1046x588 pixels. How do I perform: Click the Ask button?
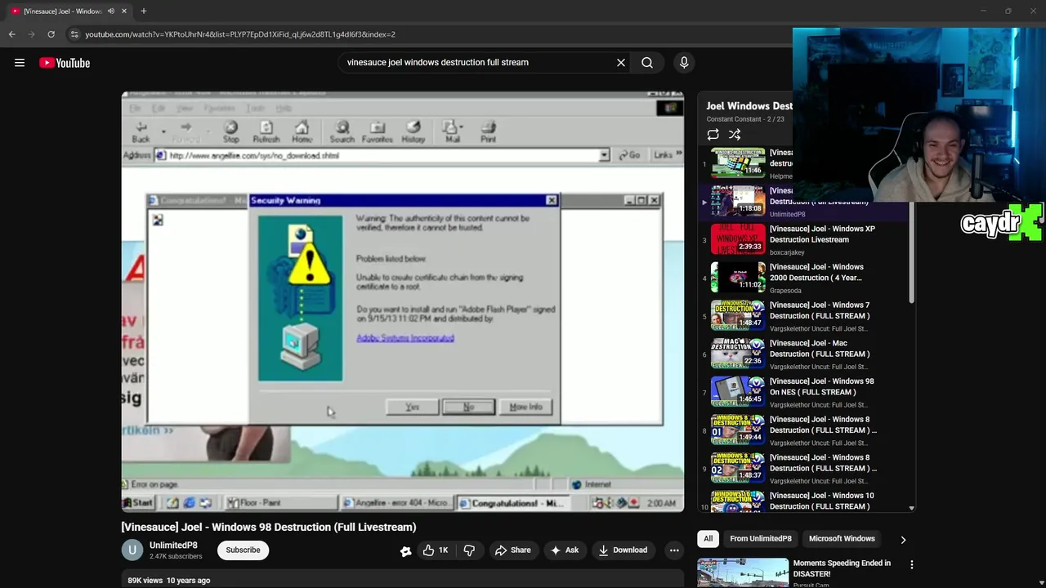tap(565, 550)
